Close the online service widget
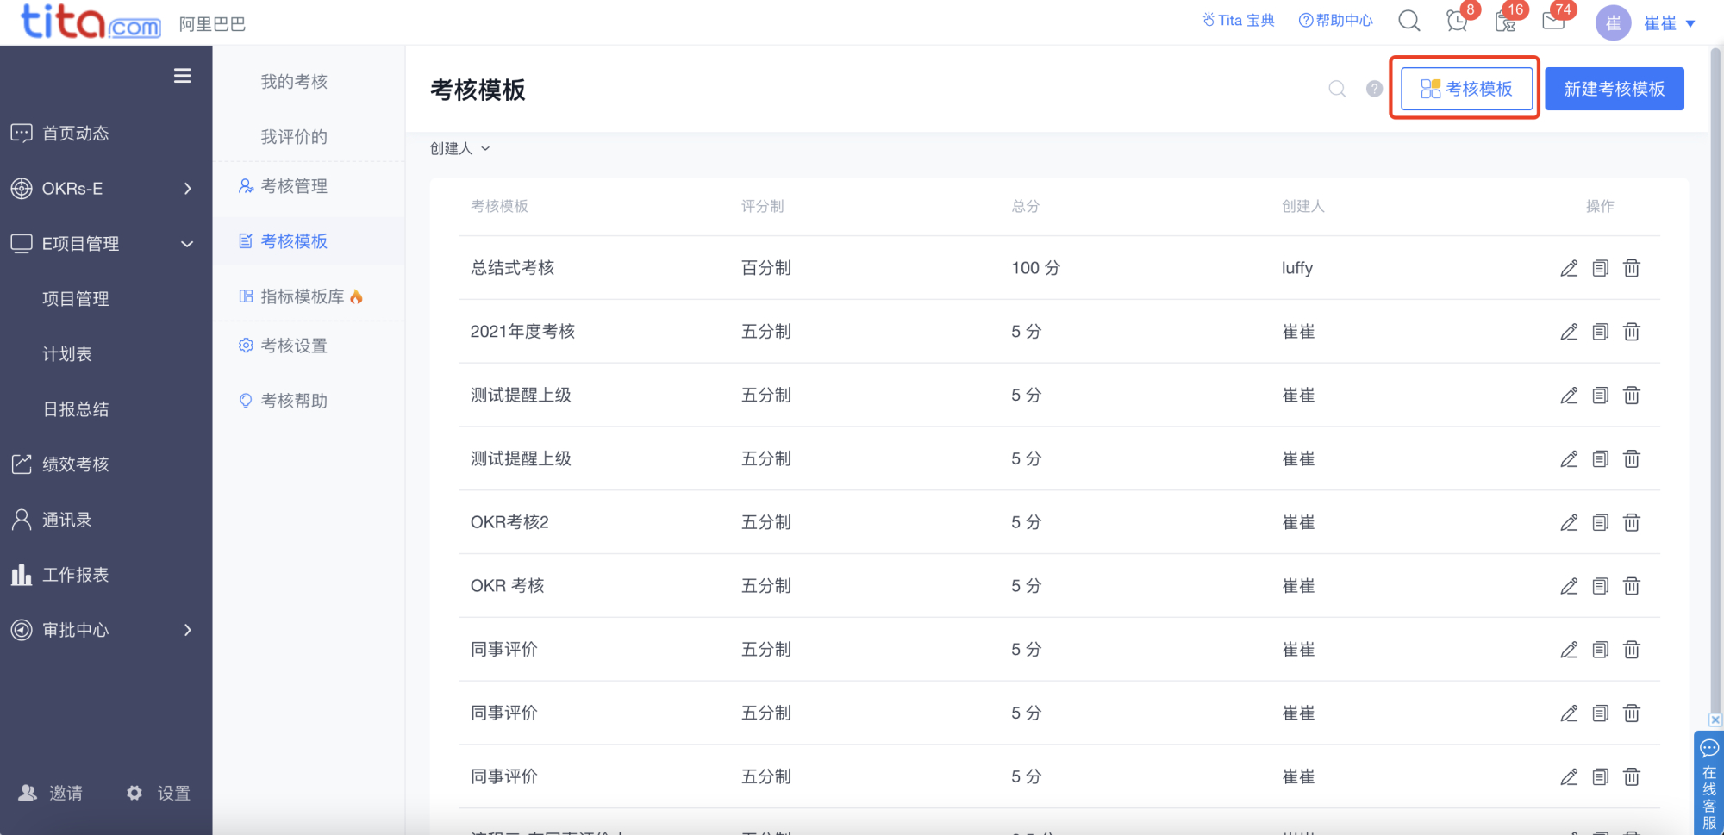The image size is (1724, 835). click(1715, 720)
